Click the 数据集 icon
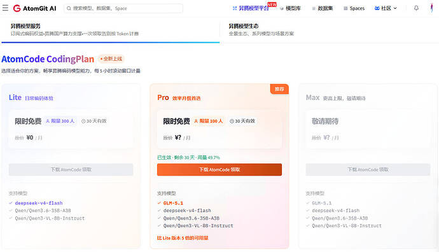The image size is (439, 252). (x=314, y=8)
